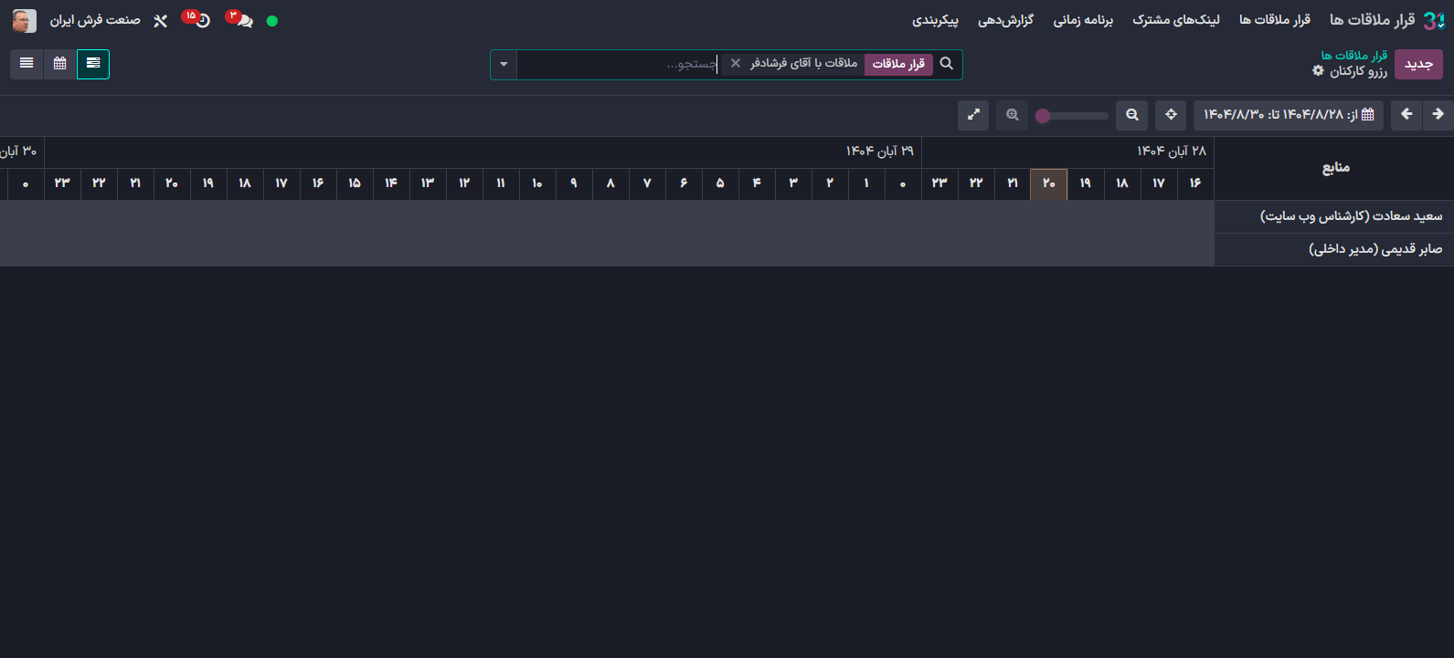Click the جدید button
1454x658 pixels.
click(1418, 64)
